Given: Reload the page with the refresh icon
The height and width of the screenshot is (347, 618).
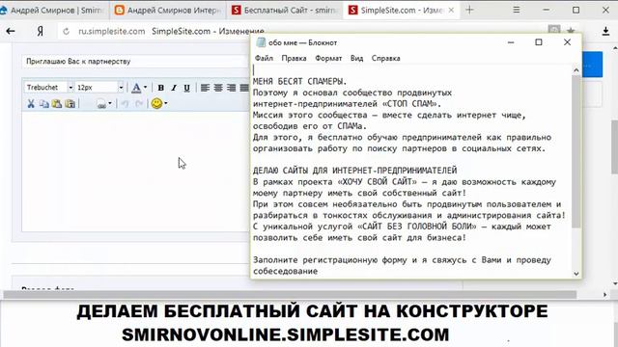Looking at the screenshot, I should point(67,32).
